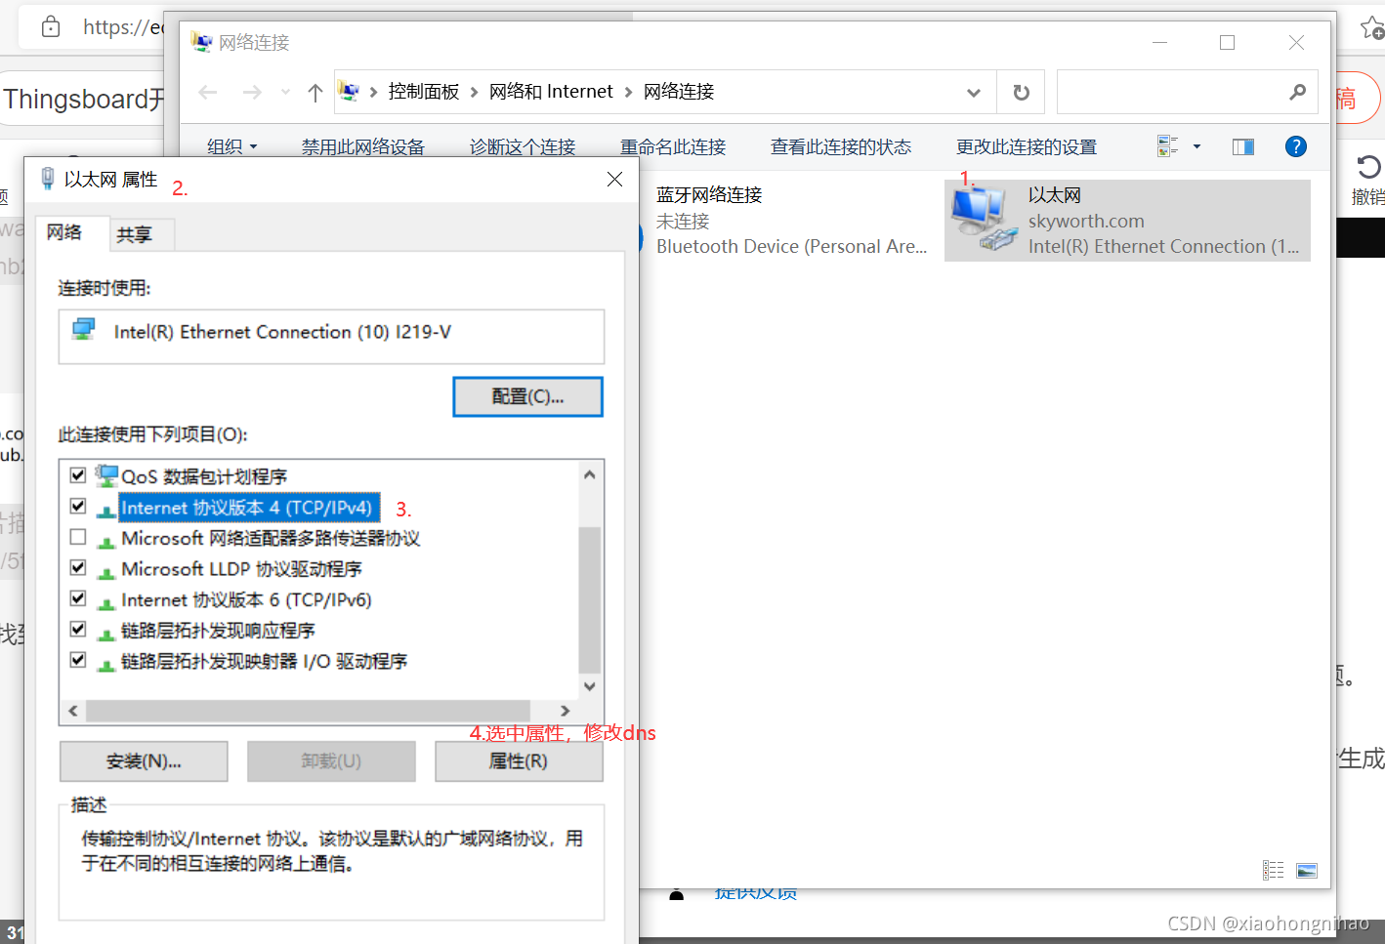Open the help question mark icon
The width and height of the screenshot is (1385, 944).
[x=1295, y=146]
